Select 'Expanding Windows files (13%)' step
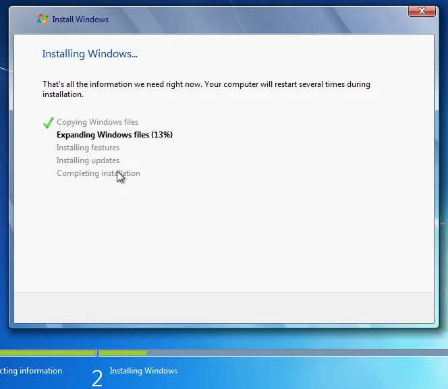 click(x=115, y=135)
